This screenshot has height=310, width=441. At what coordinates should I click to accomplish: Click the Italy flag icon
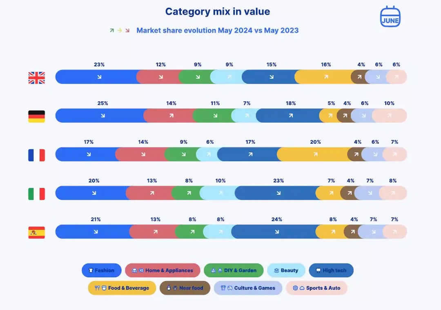pyautogui.click(x=37, y=194)
